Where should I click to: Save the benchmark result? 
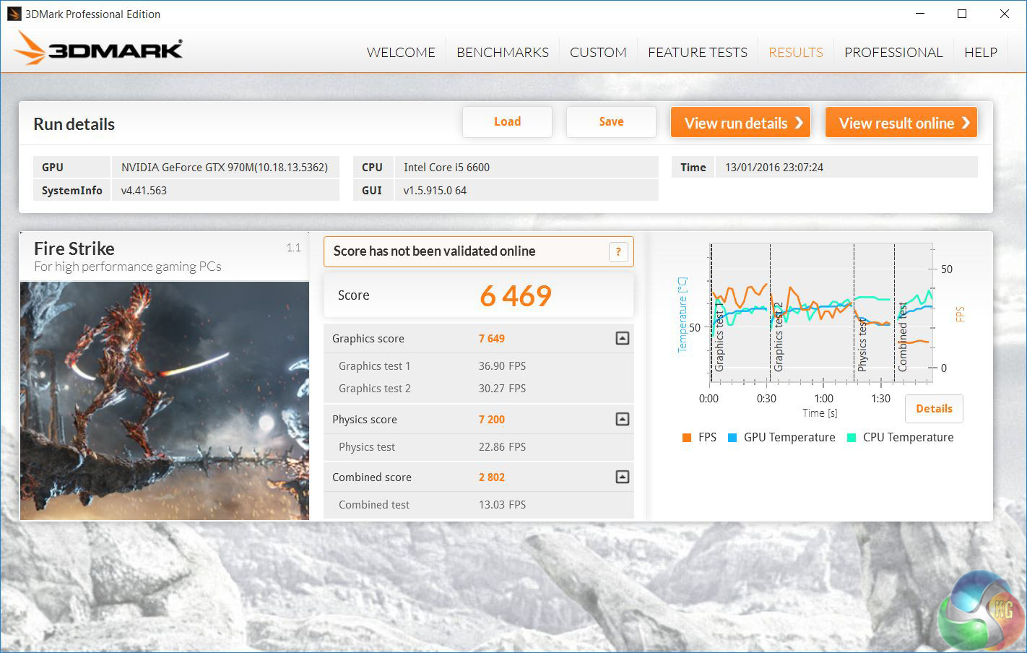[x=611, y=122]
